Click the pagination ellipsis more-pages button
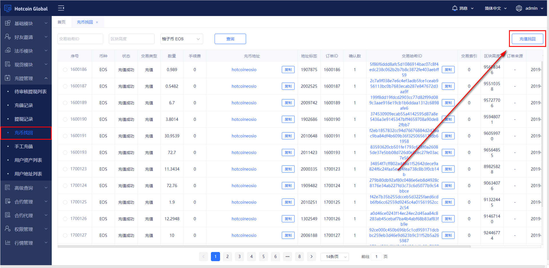This screenshot has height=268, width=549. [288, 257]
